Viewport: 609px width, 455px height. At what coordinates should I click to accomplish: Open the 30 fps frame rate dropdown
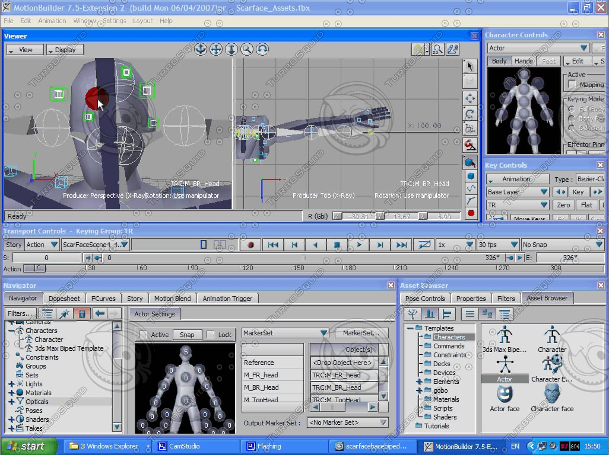498,245
